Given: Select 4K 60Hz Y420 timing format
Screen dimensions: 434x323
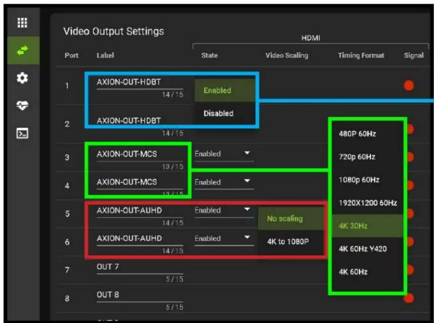Looking at the screenshot, I should point(367,249).
